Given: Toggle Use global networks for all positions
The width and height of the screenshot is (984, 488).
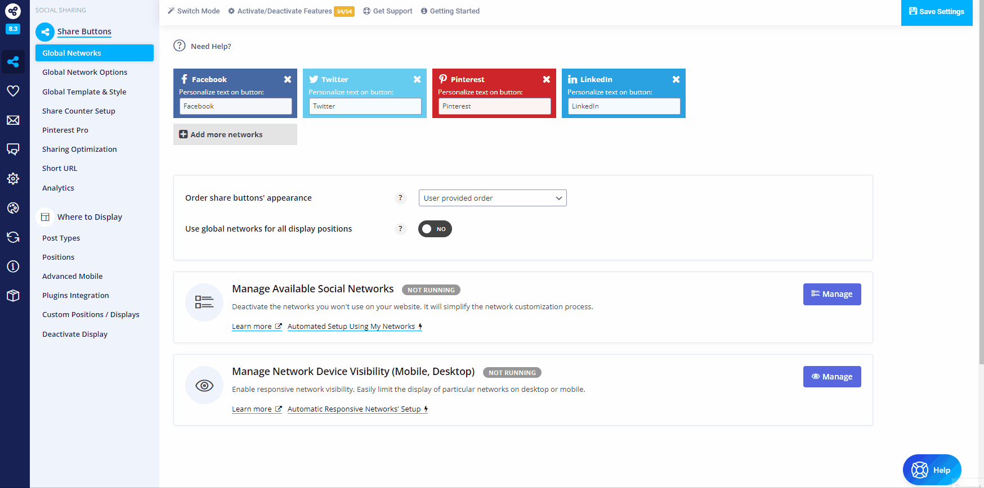Looking at the screenshot, I should pos(435,229).
